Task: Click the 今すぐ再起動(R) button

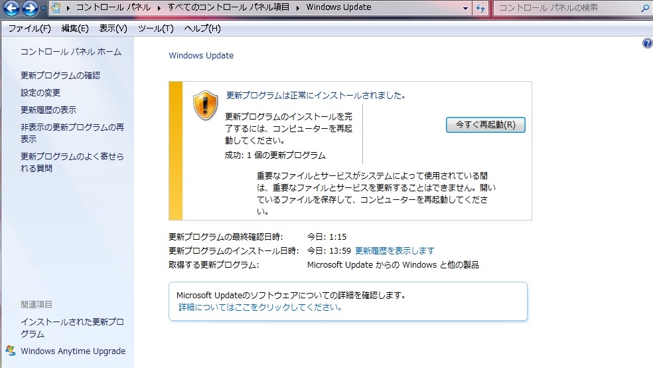Action: coord(485,125)
